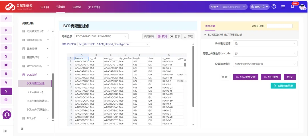Image resolution: width=308 pixels, height=136 pixels.
Task: Select the barcode header cell A1
Action: pyautogui.click(x=82, y=58)
